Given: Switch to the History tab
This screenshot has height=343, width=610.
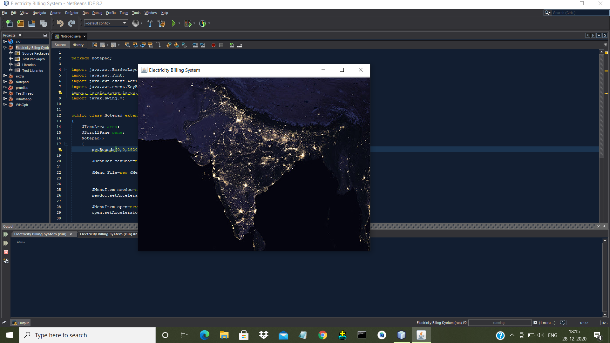Looking at the screenshot, I should (x=78, y=44).
